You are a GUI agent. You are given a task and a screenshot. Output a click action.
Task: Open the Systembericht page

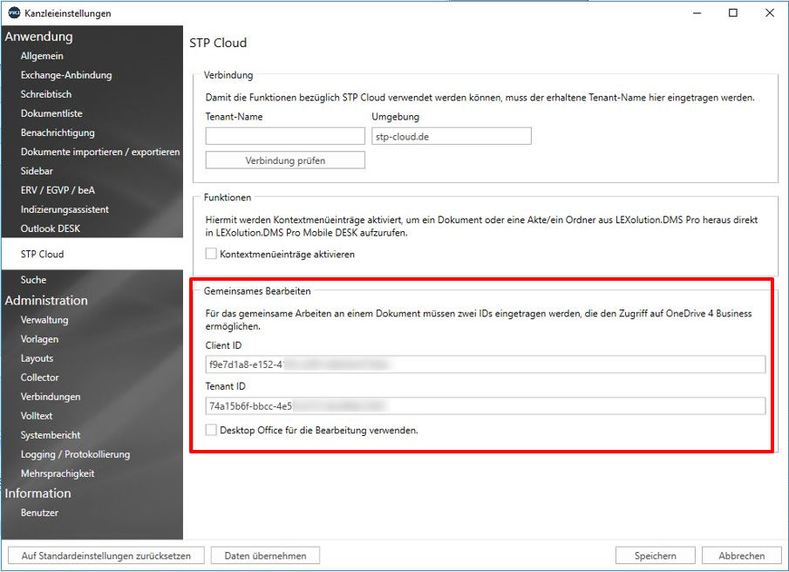pos(51,435)
